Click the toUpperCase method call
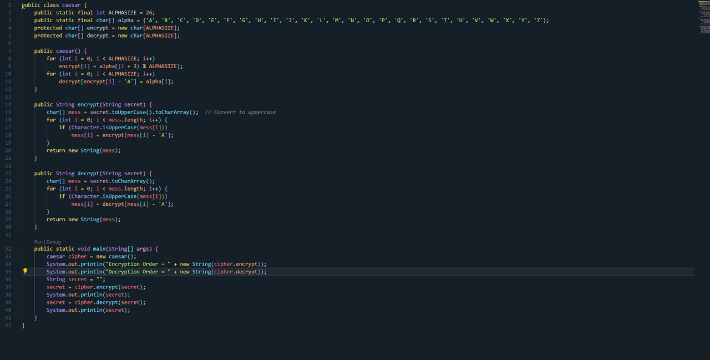This screenshot has height=360, width=710. coord(130,112)
